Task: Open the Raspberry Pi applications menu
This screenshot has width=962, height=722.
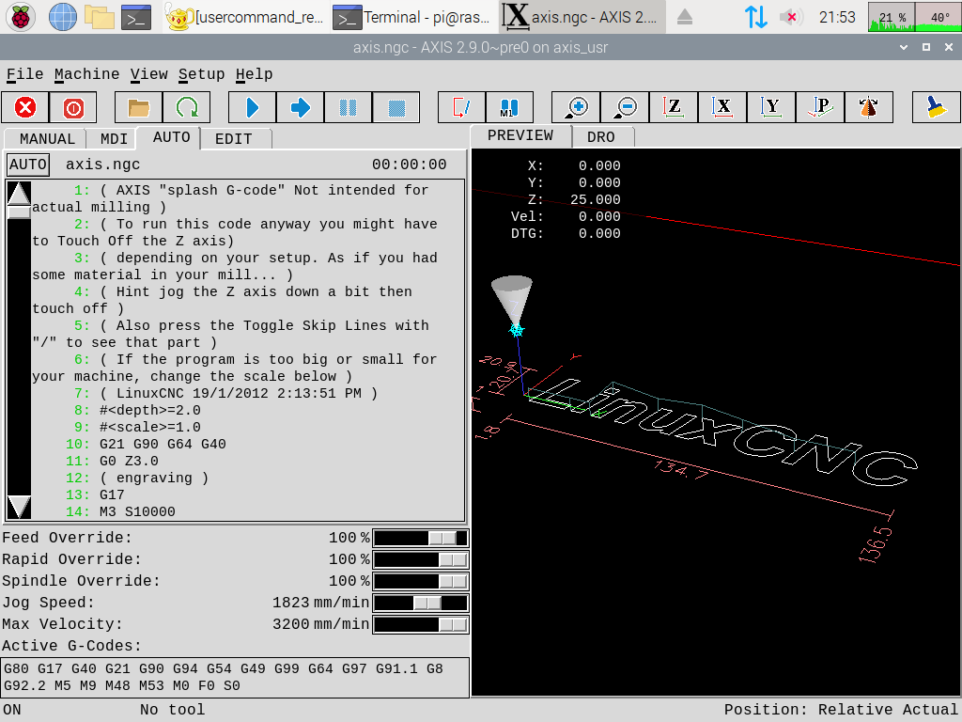Action: point(21,17)
